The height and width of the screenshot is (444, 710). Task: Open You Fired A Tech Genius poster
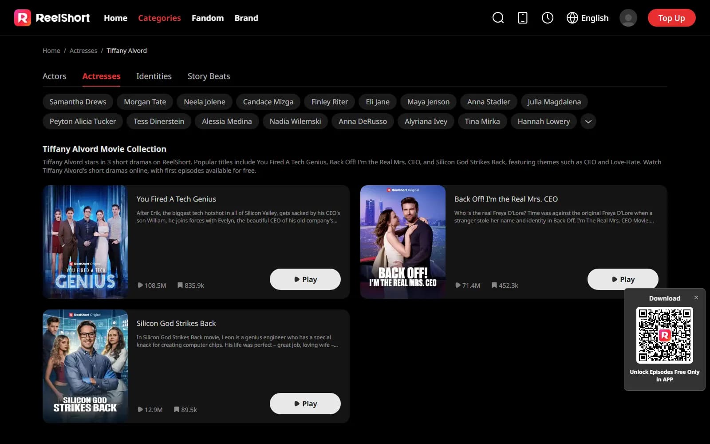point(85,242)
